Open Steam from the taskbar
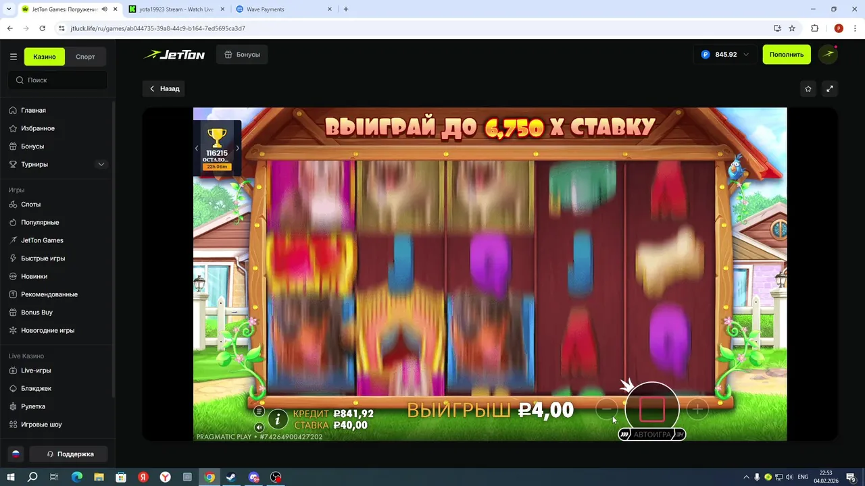Image resolution: width=865 pixels, height=486 pixels. tap(231, 477)
